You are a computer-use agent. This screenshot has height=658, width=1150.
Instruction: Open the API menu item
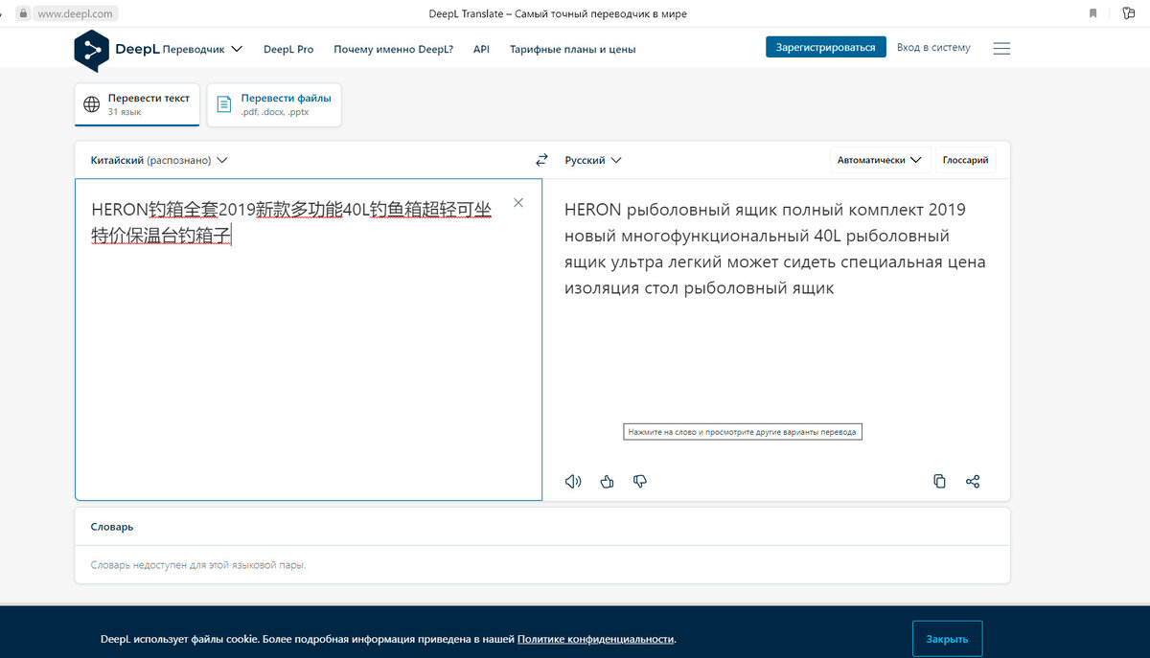(481, 49)
